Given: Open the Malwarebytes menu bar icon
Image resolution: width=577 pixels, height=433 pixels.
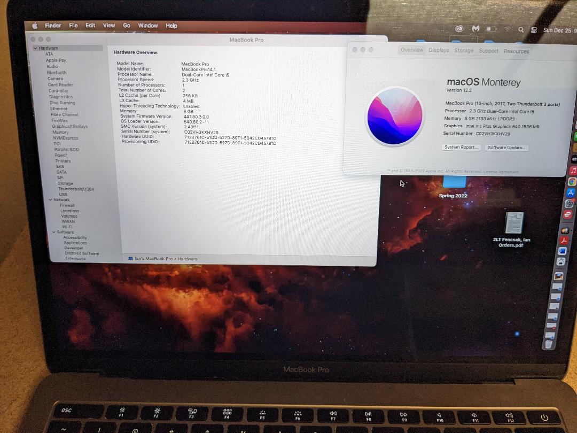Looking at the screenshot, I should (x=476, y=28).
